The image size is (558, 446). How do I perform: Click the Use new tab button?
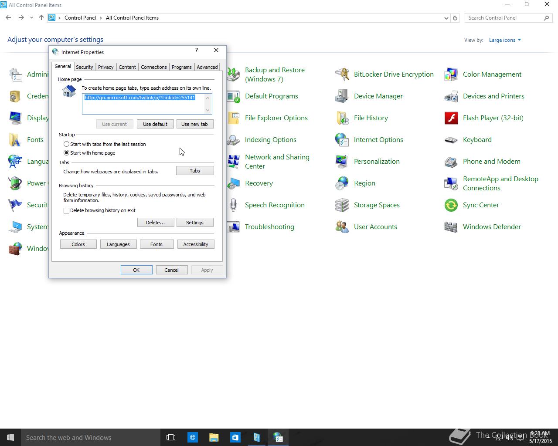click(x=195, y=124)
